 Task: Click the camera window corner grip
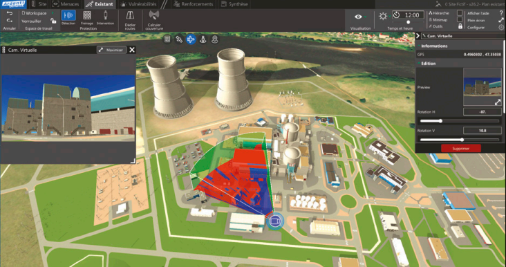click(133, 160)
